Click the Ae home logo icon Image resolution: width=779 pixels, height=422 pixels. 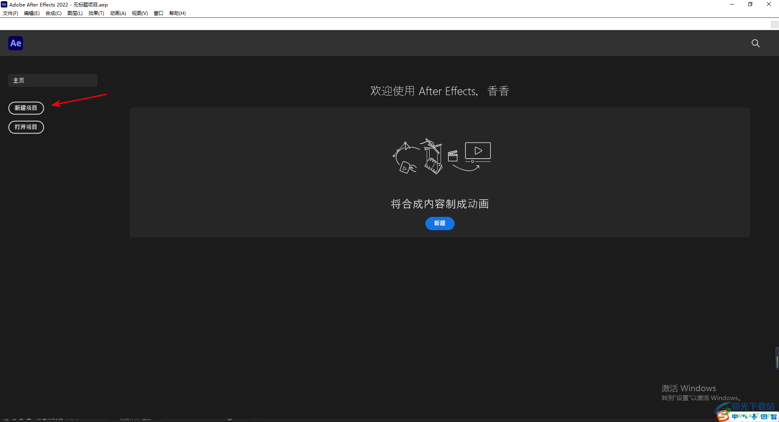tap(15, 43)
